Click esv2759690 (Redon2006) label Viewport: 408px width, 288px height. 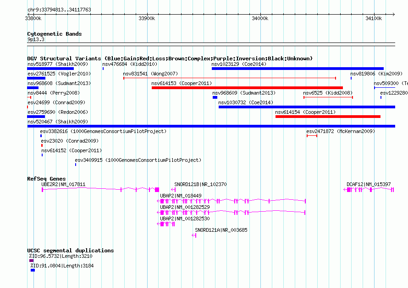(x=58, y=112)
